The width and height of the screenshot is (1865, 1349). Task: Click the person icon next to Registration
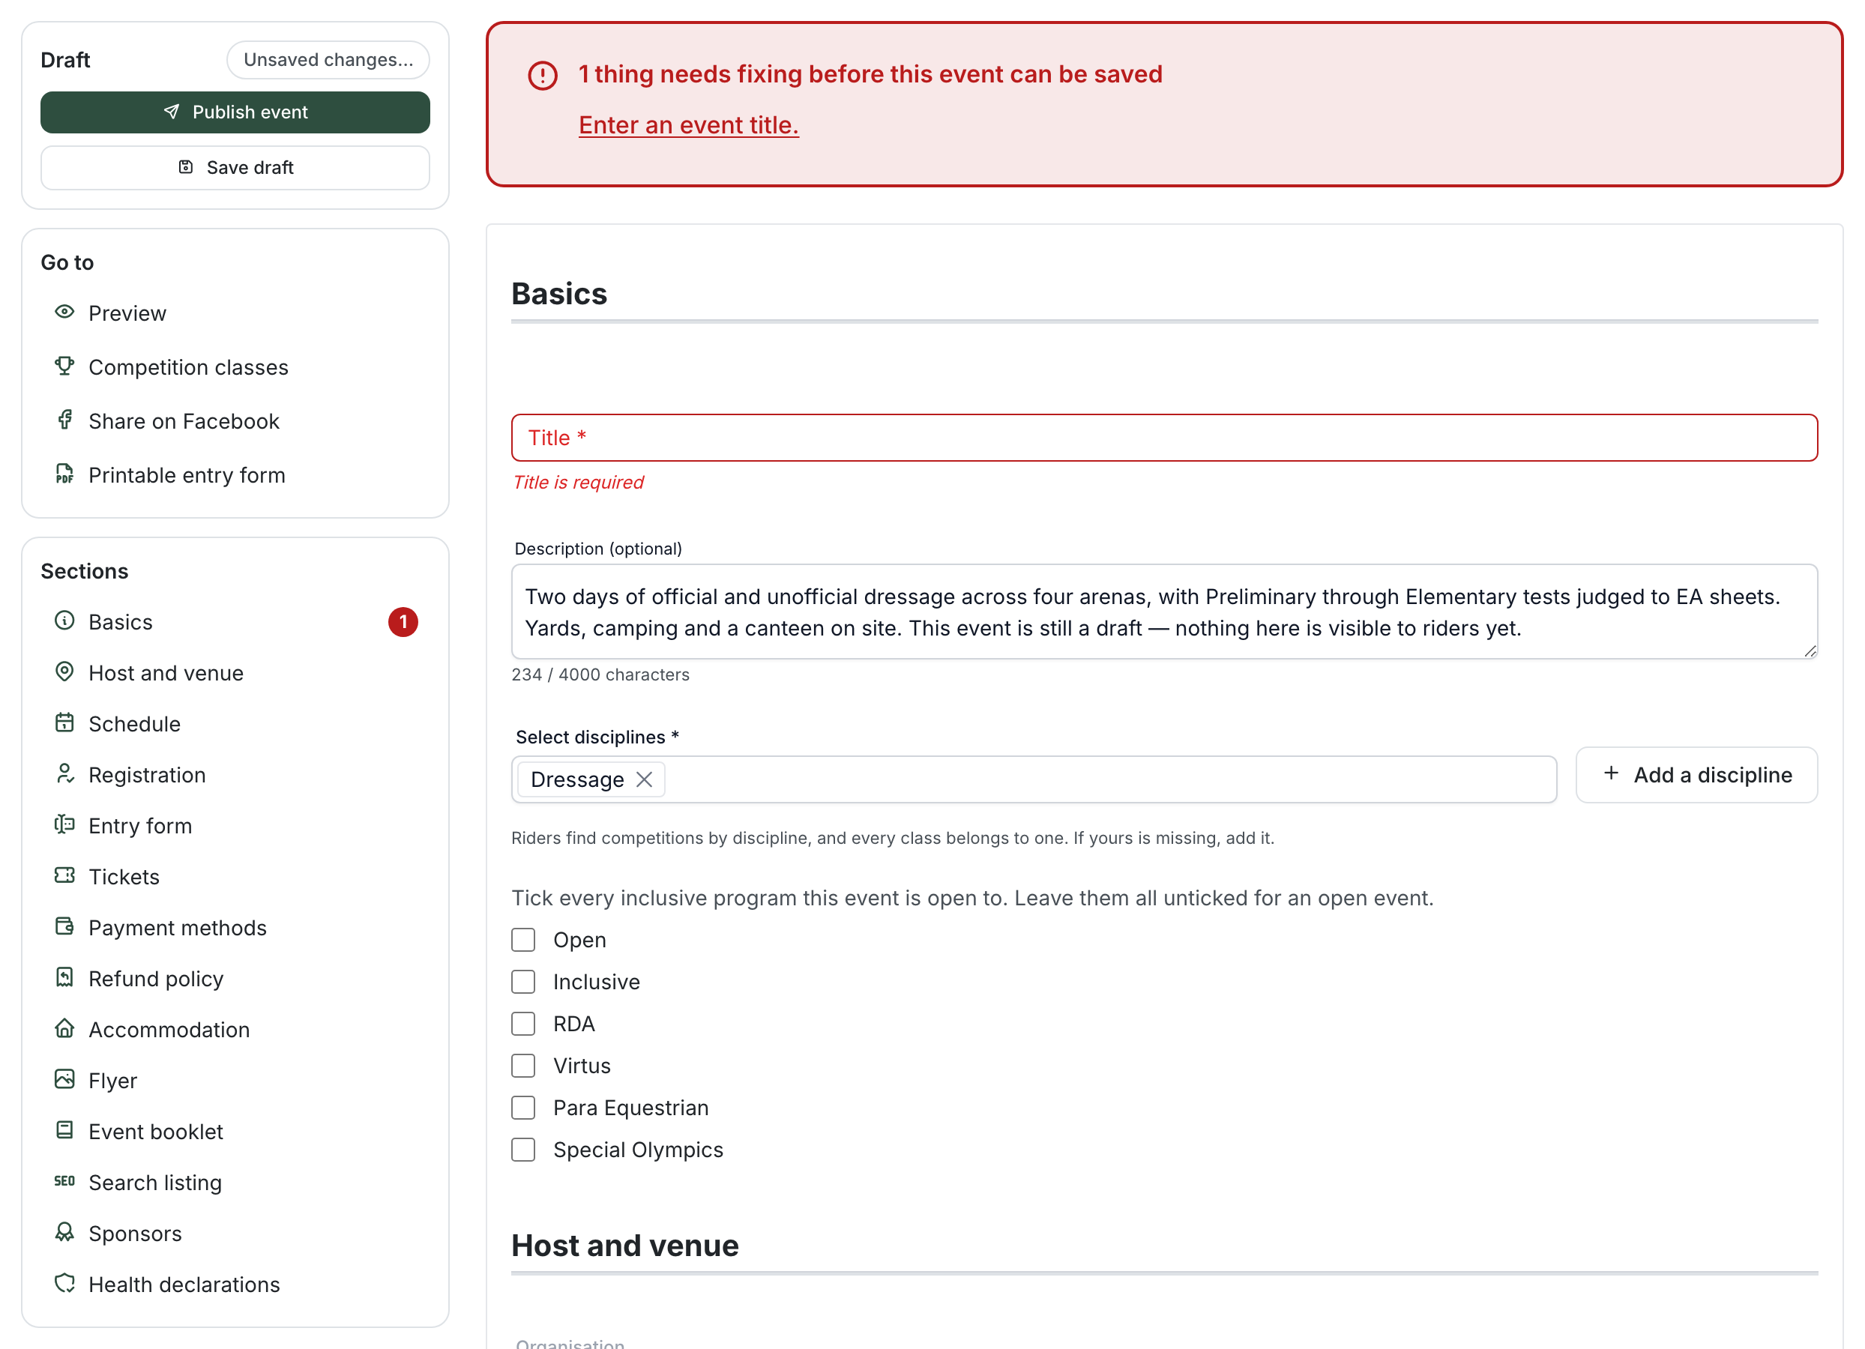[x=64, y=773]
